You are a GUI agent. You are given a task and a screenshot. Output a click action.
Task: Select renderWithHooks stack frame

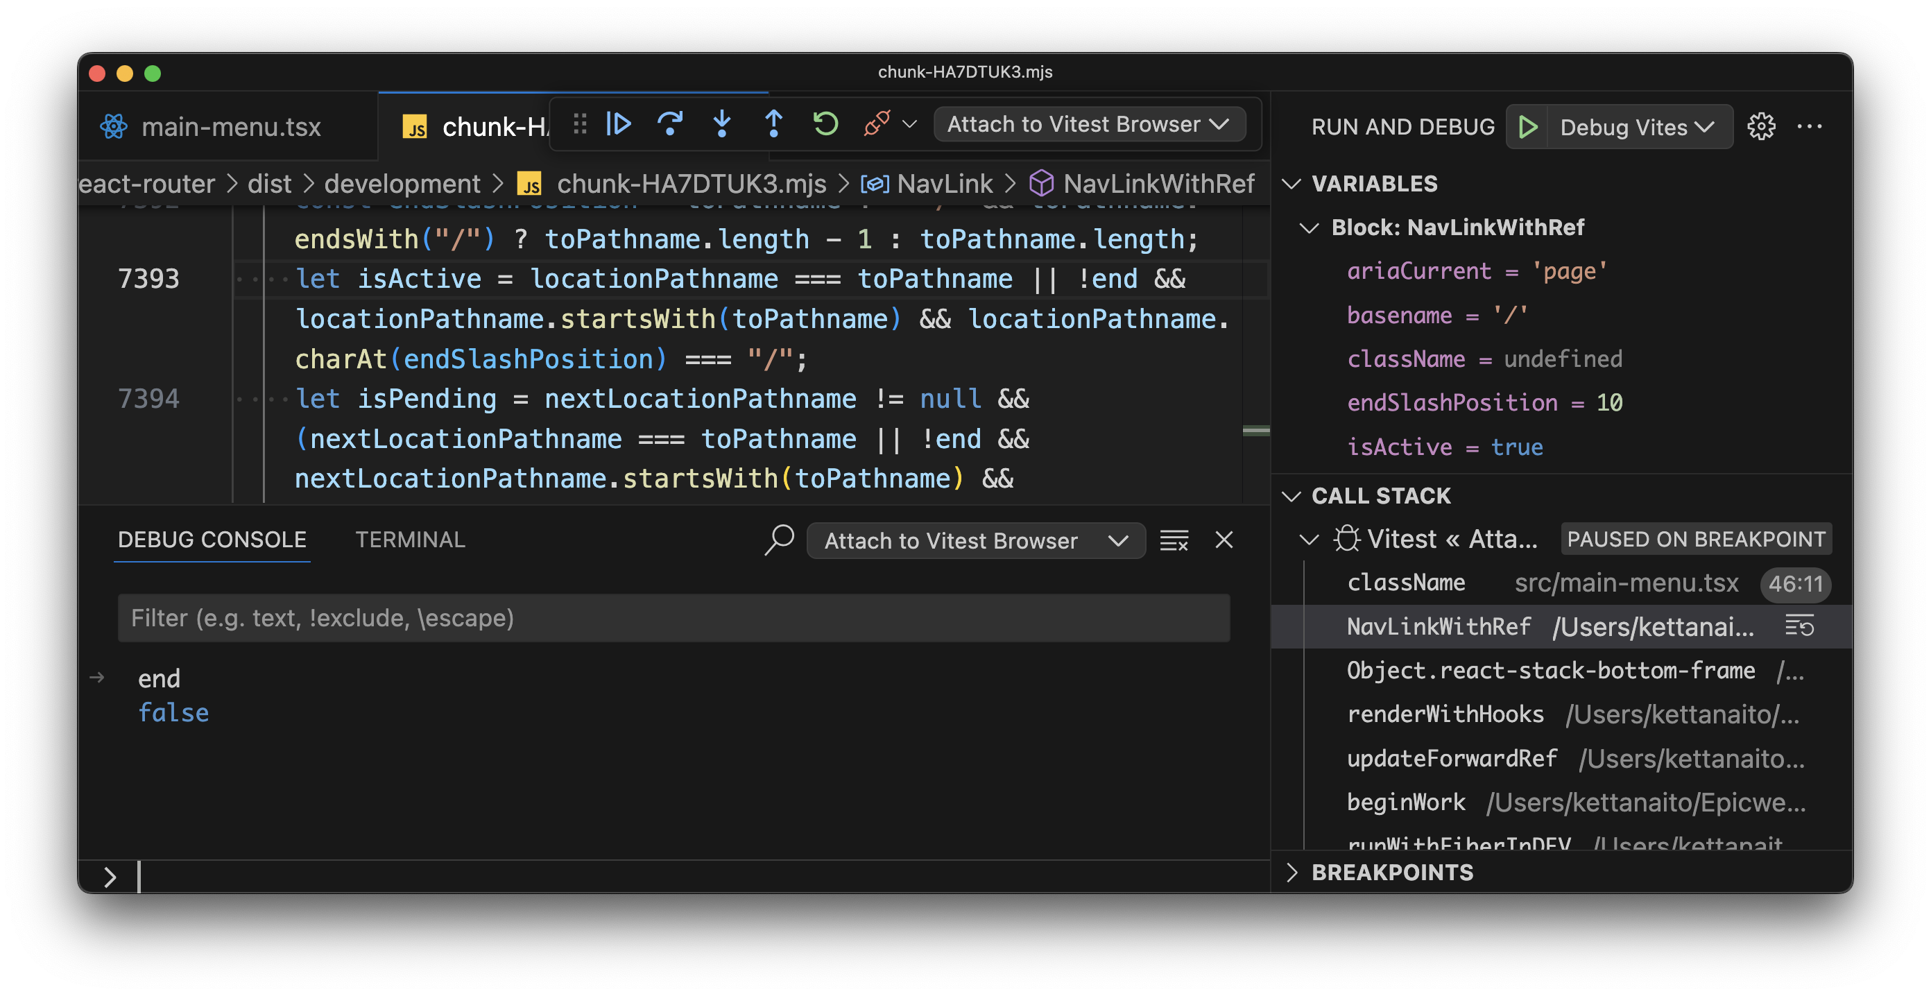1562,715
